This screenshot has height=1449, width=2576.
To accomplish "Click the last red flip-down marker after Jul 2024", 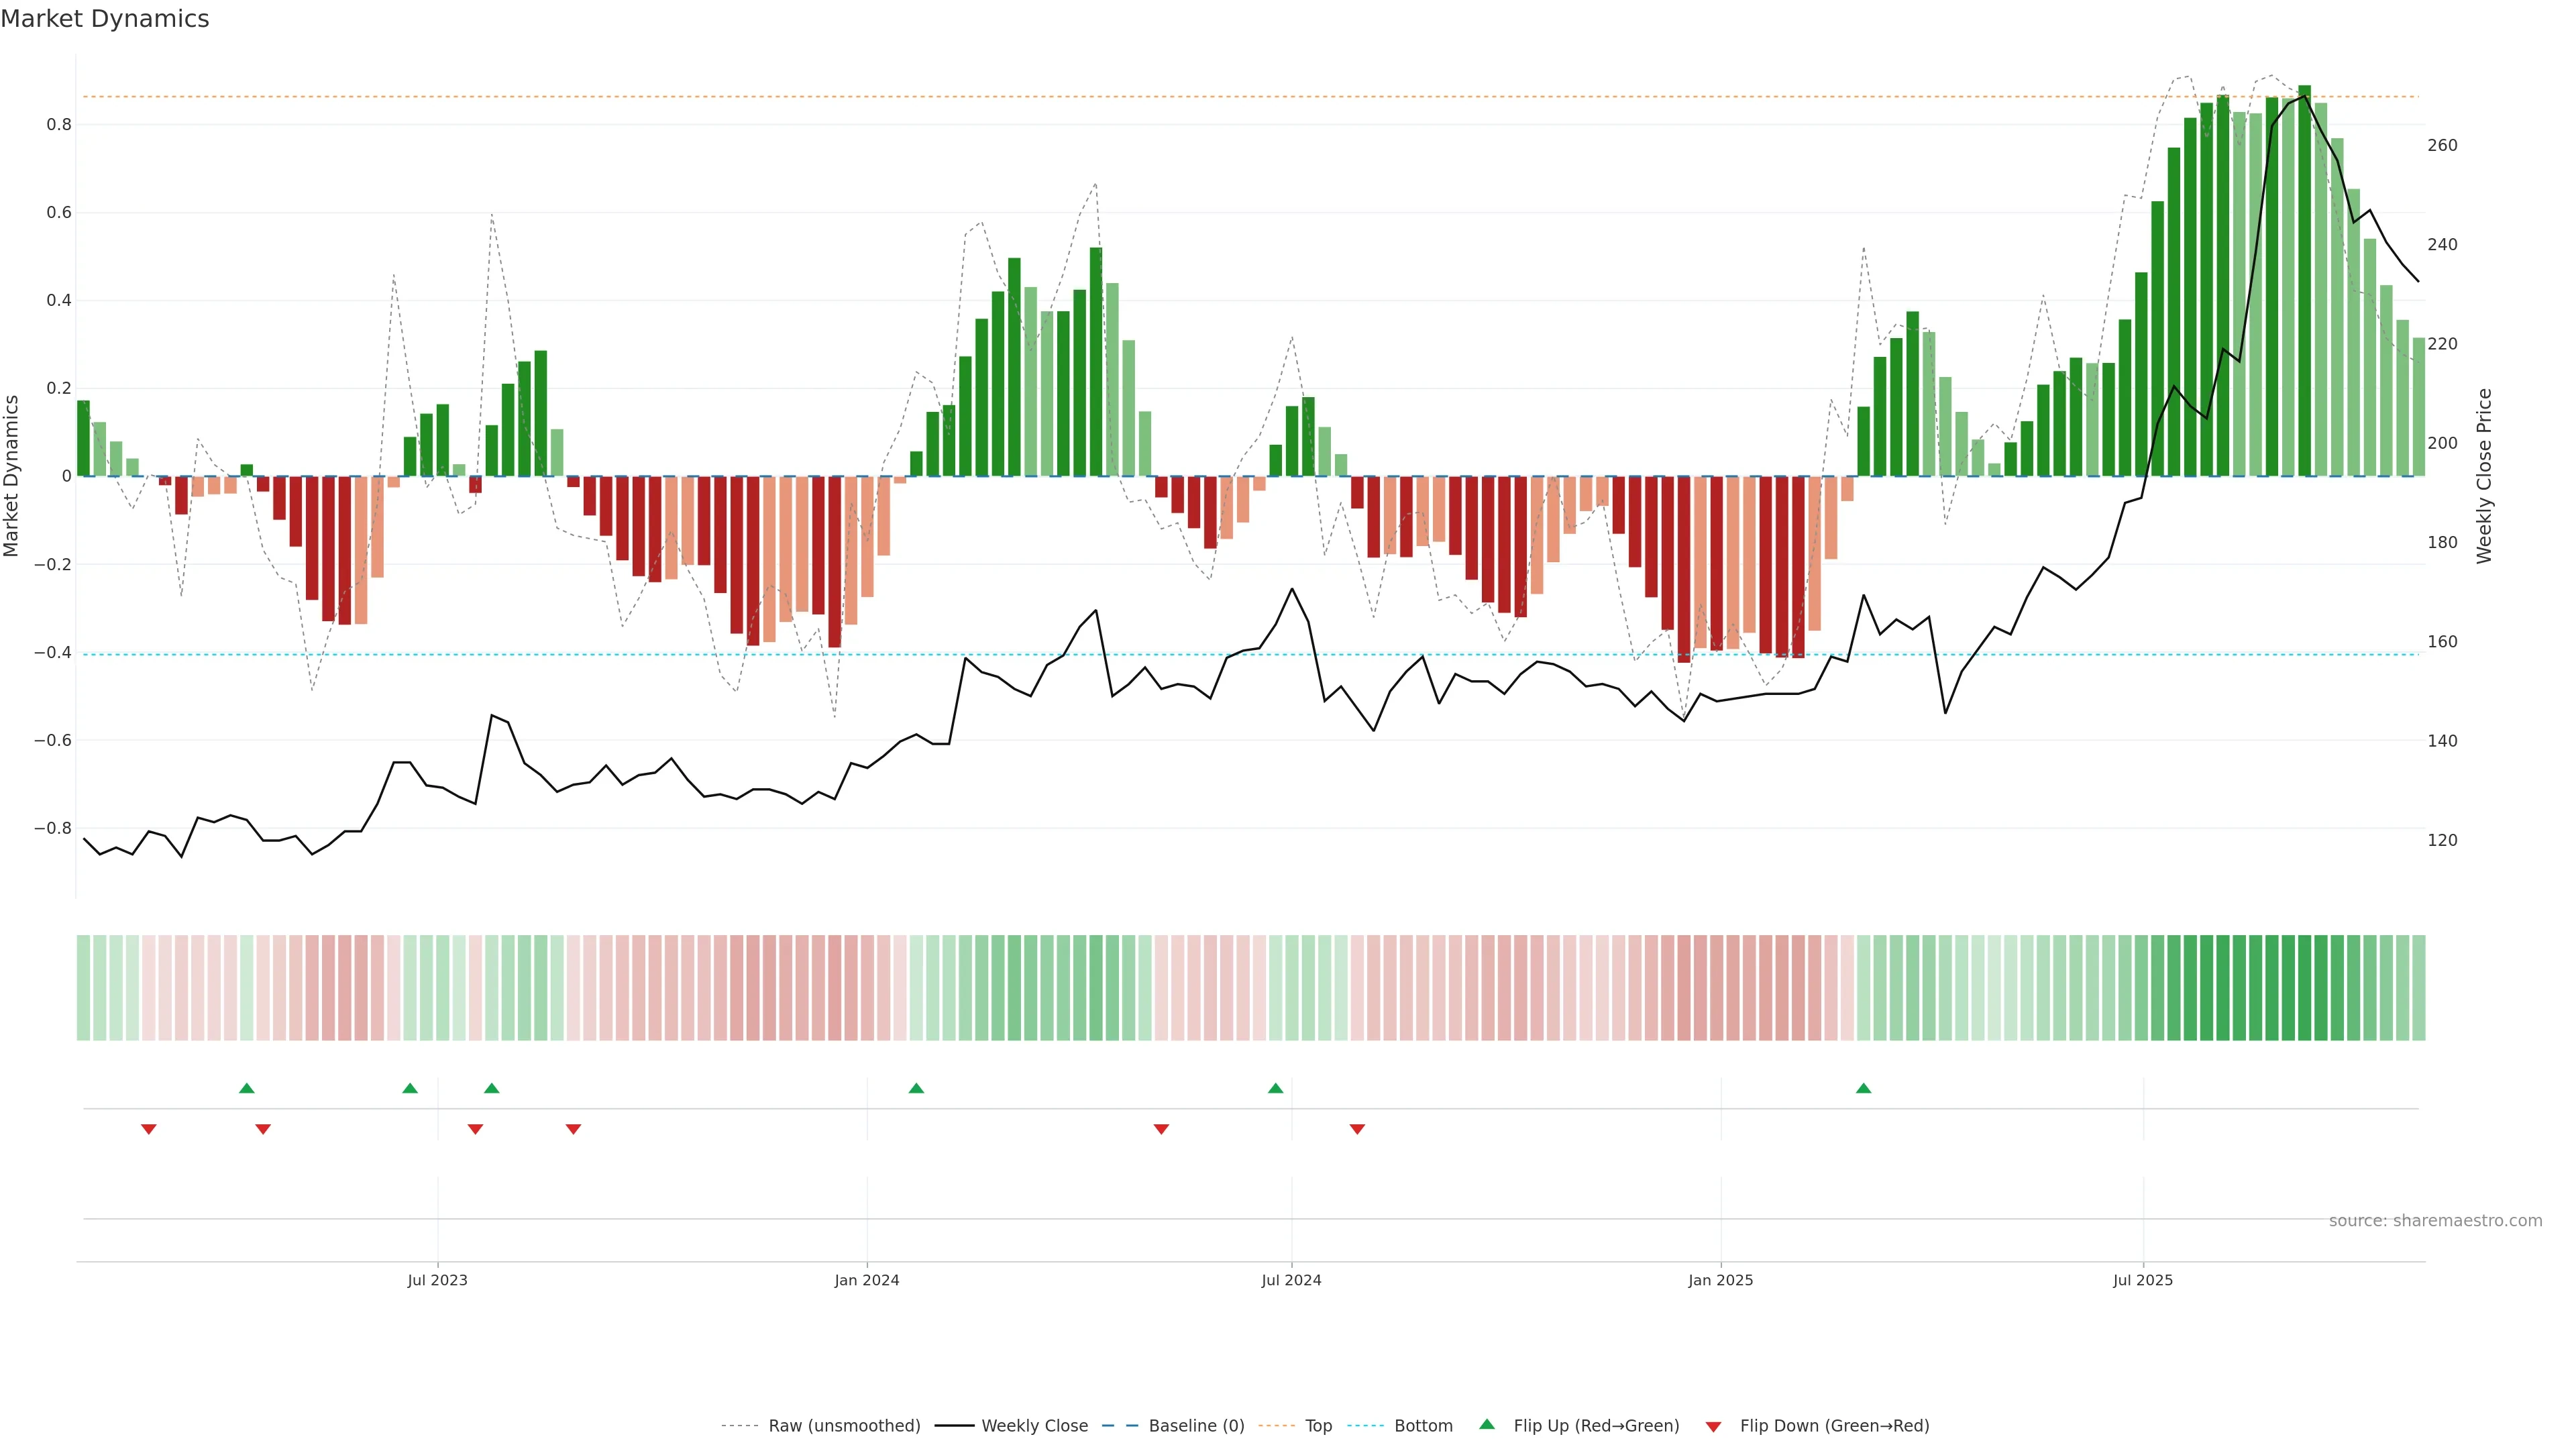I will (x=1357, y=1129).
